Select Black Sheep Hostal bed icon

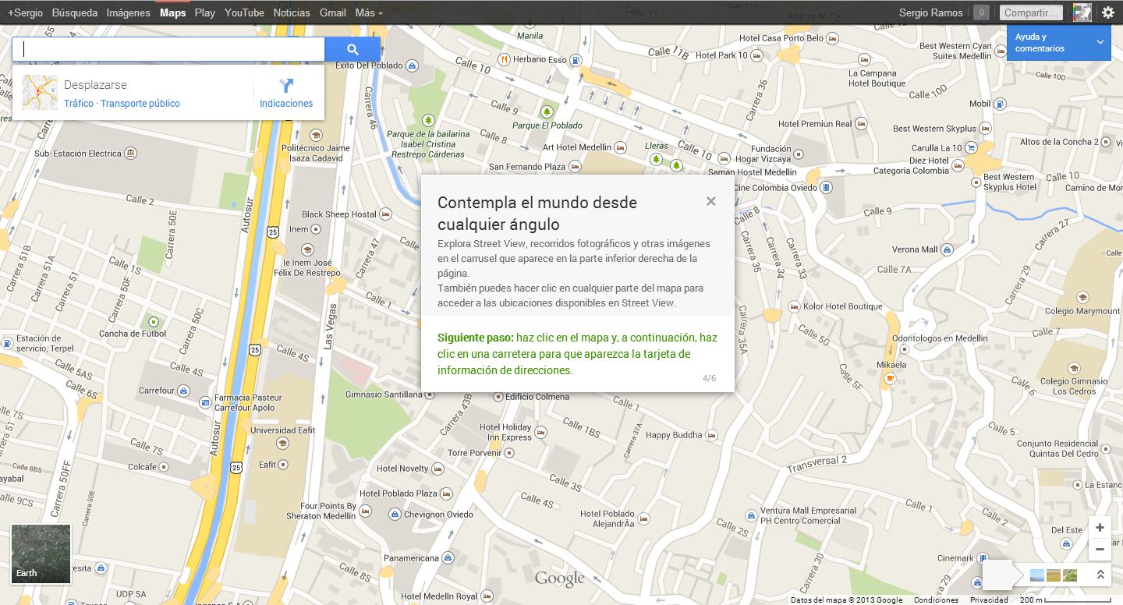[x=384, y=214]
